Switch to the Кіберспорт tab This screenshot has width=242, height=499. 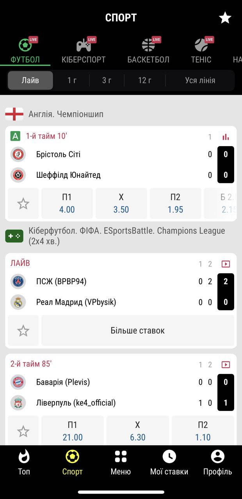(84, 51)
